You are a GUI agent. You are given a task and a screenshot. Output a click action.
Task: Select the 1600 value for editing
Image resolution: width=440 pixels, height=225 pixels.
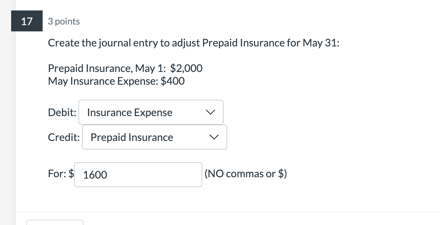[95, 175]
